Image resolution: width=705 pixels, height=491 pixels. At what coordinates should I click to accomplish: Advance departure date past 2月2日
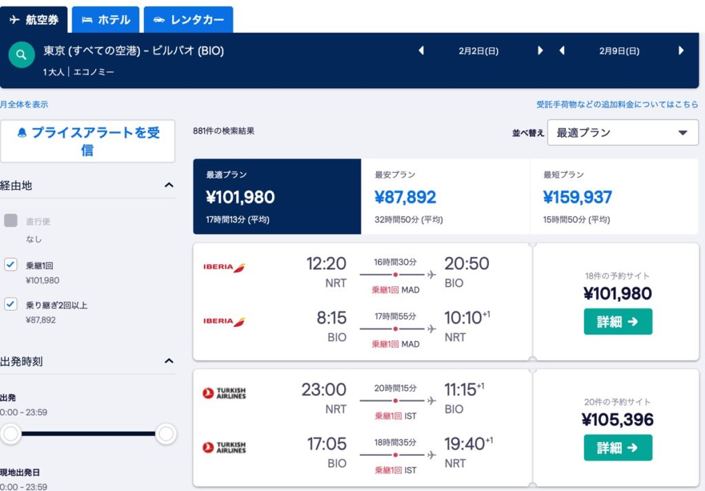point(540,50)
